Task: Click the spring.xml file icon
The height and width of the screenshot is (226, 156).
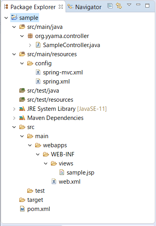Action: point(38,81)
